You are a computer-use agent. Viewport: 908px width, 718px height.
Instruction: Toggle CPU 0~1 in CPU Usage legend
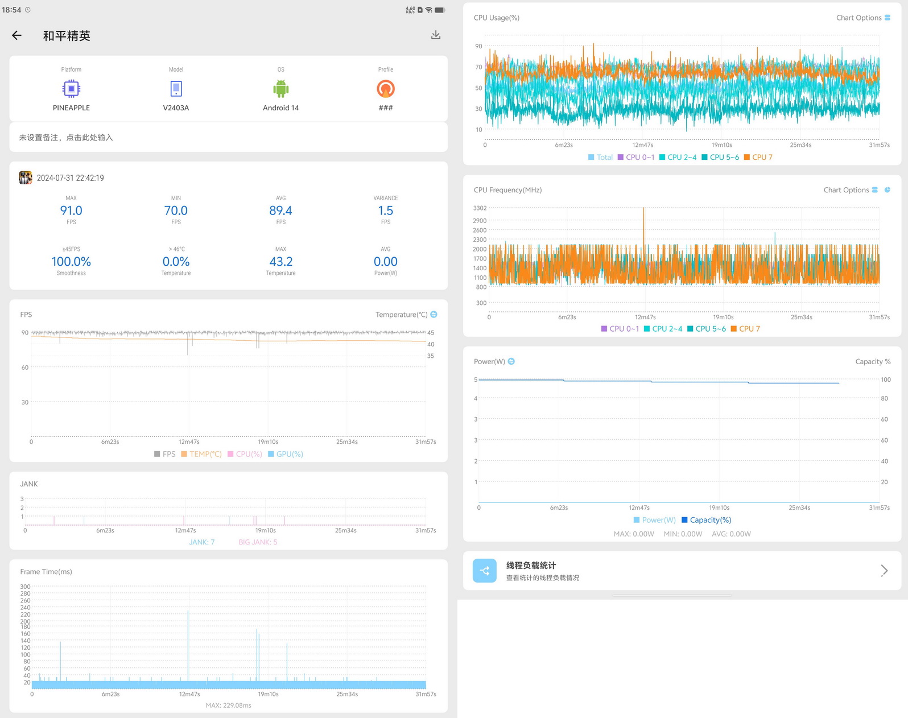pos(636,157)
